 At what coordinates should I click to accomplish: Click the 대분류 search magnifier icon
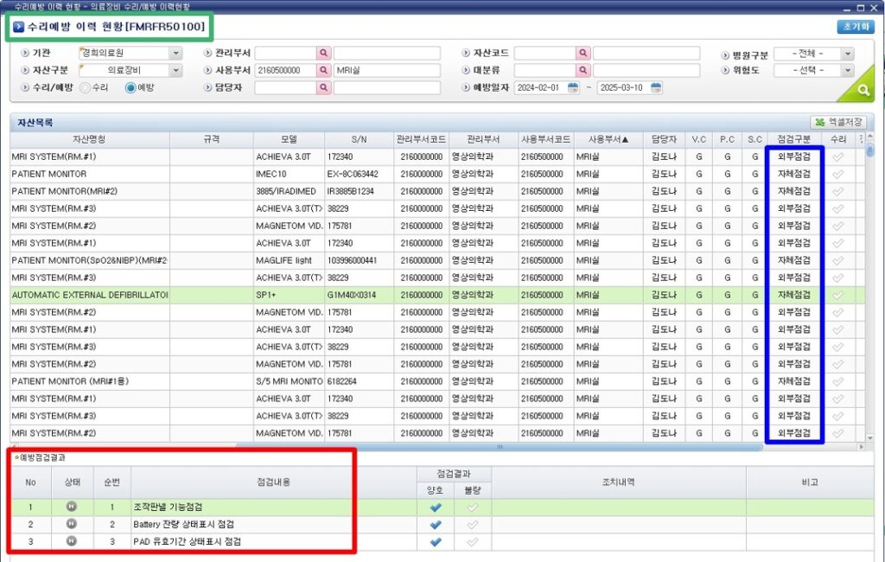(x=583, y=71)
